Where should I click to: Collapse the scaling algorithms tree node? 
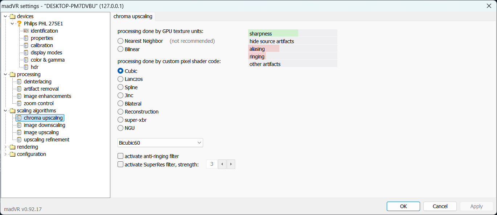tap(5, 111)
